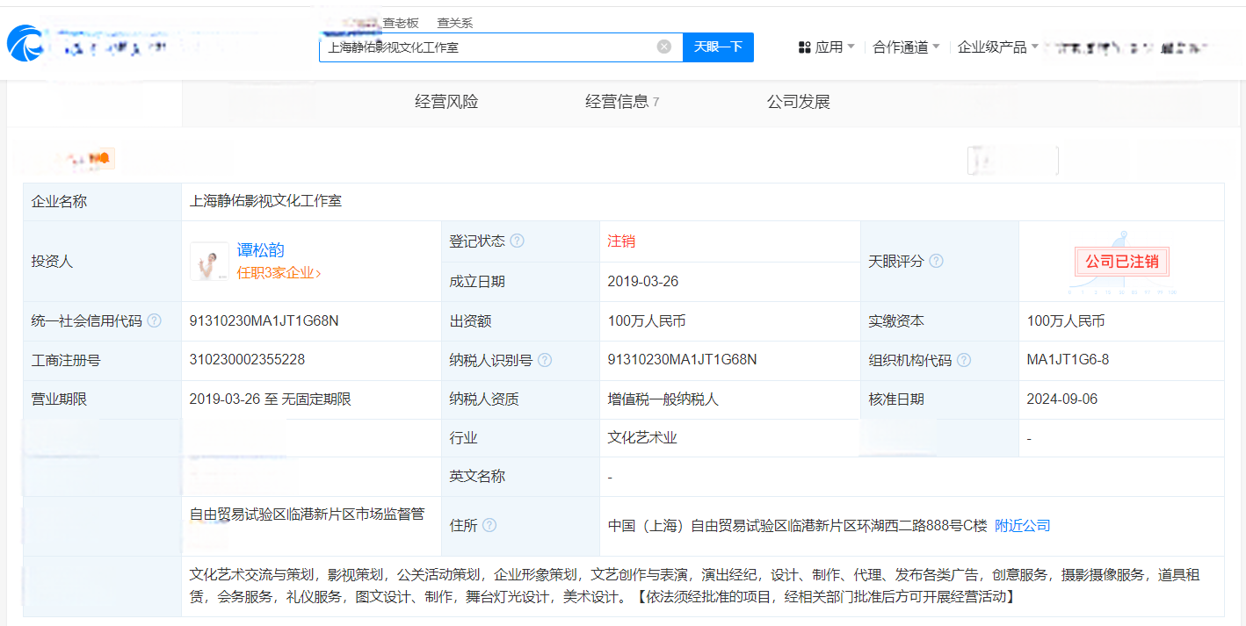Click the 自由贸易试验区临港新片区市场监督管 text
Screen dimensions: 1246x626
pyautogui.click(x=307, y=514)
